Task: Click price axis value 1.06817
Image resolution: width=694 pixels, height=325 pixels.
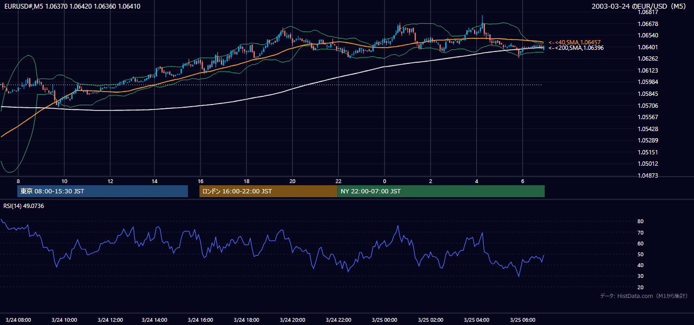Action: tap(648, 12)
